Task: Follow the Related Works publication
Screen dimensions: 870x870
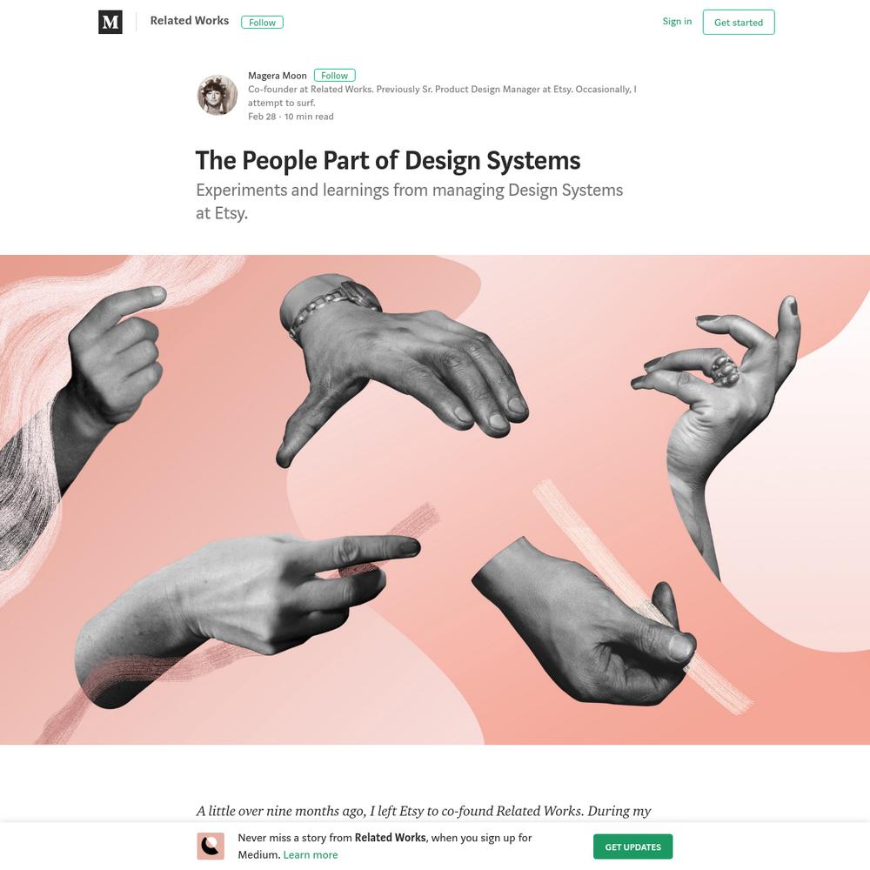Action: [262, 23]
